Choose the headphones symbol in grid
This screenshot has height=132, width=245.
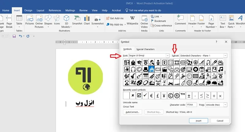tap(133, 69)
